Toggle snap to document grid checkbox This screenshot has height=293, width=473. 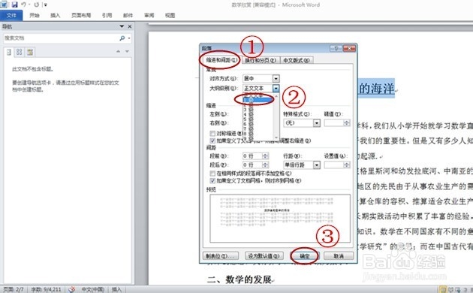pyautogui.click(x=212, y=181)
